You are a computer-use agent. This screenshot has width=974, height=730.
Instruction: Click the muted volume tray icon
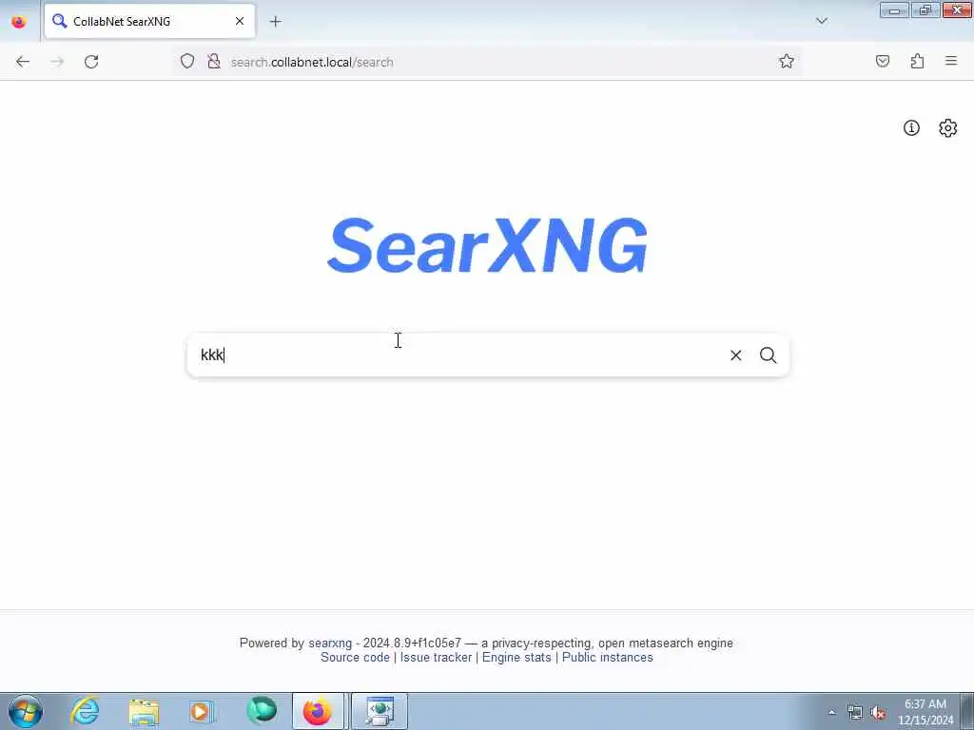tap(878, 713)
